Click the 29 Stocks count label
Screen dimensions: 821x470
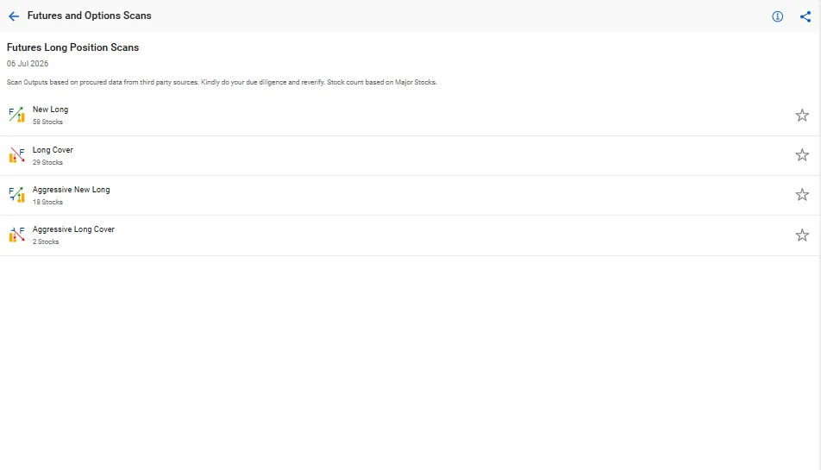tap(47, 162)
